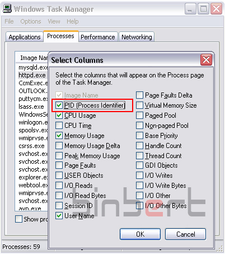Switch to the Performance tab
Viewport: 225px width, 254px height.
tap(98, 37)
